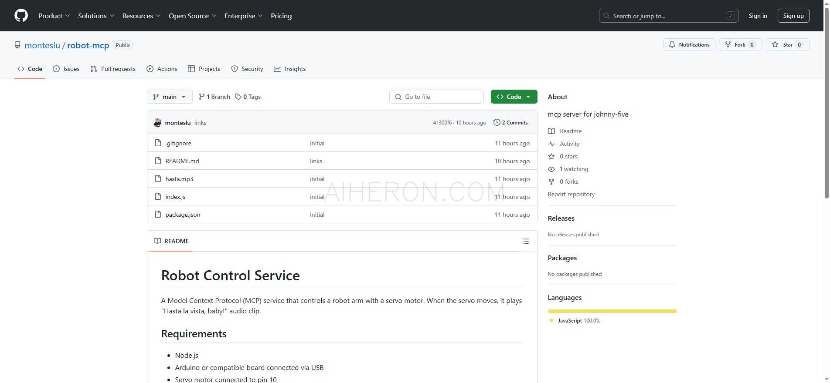830x383 pixels.
Task: Open the GitHub home logo
Action: pos(21,16)
